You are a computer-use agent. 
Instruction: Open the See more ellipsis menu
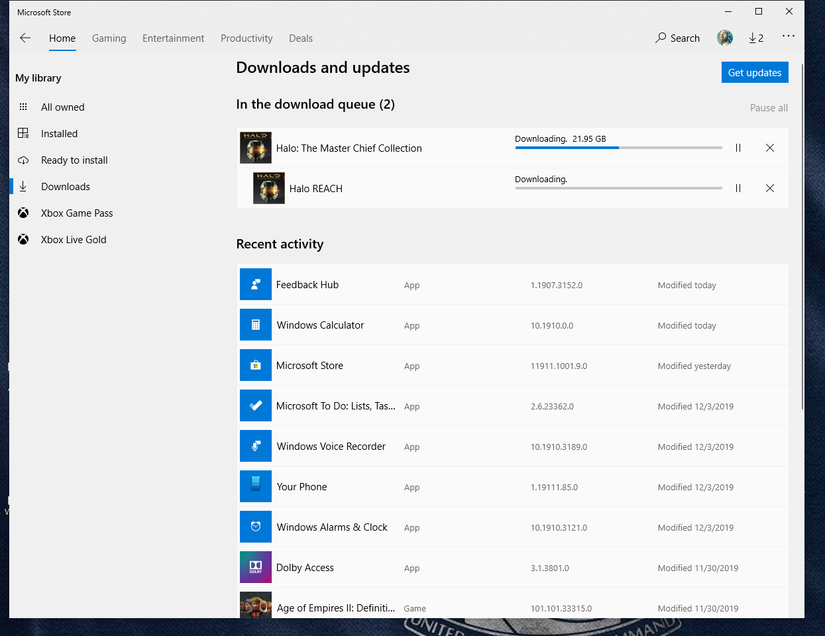[x=788, y=36]
